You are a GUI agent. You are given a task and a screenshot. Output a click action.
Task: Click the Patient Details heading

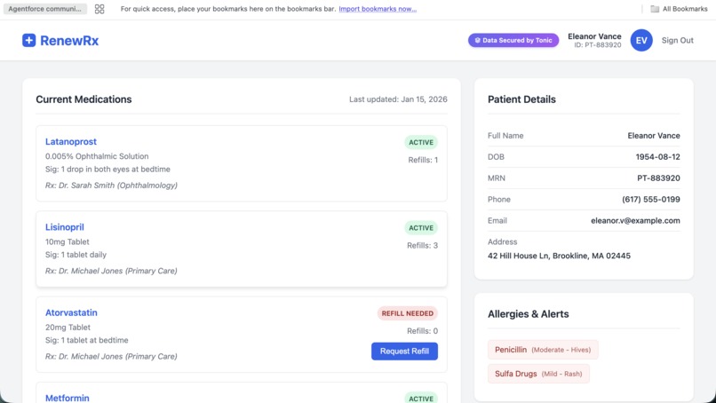pos(521,99)
